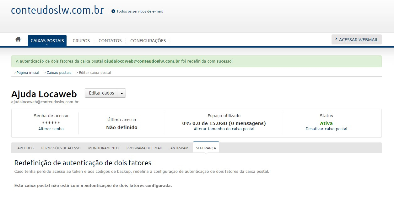Click Desativar caixa postal link
Screen dimensions: 394x211
[x=327, y=129]
